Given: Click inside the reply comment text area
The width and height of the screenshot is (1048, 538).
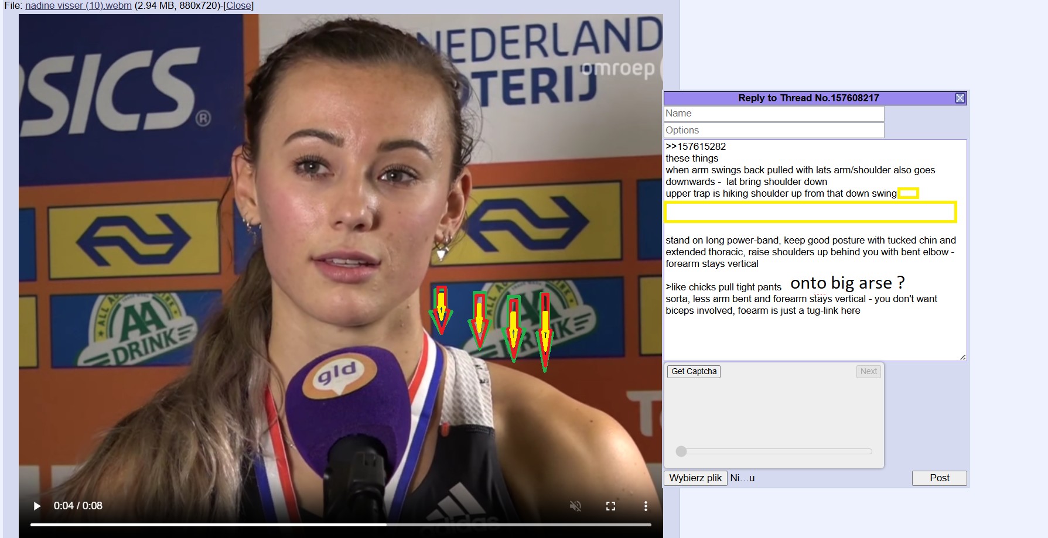Looking at the screenshot, I should click(815, 250).
